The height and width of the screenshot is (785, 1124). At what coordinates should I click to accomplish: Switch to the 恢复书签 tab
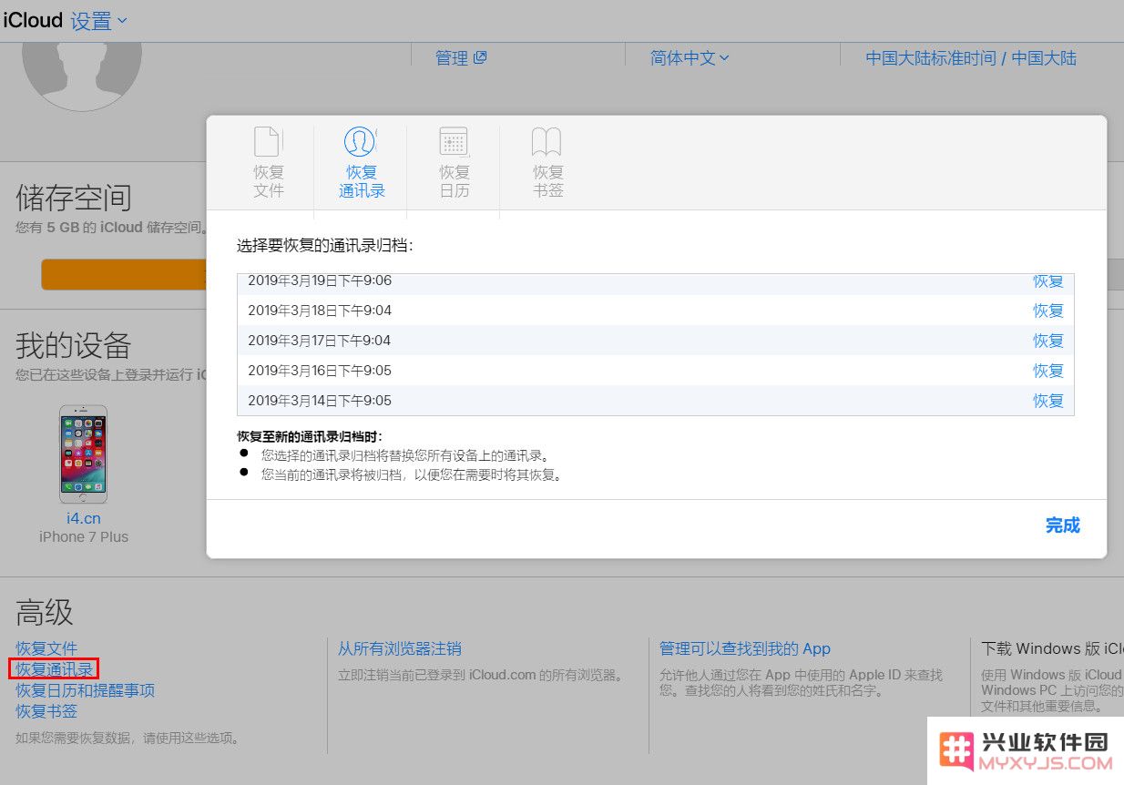click(547, 162)
